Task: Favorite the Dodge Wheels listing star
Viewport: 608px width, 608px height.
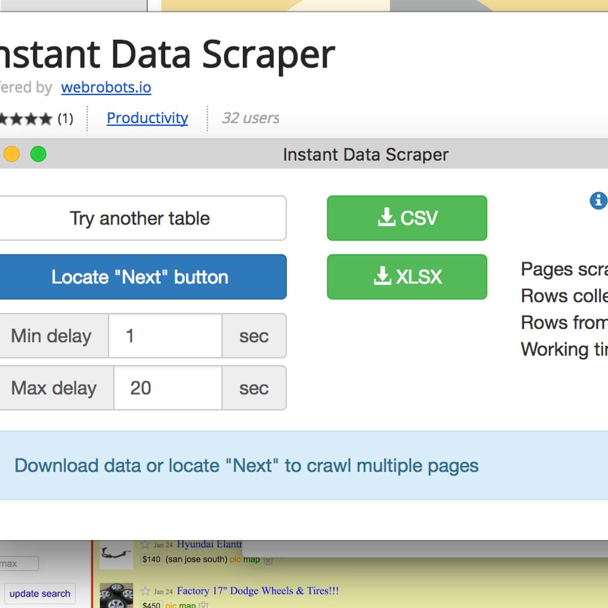Action: coord(145,591)
